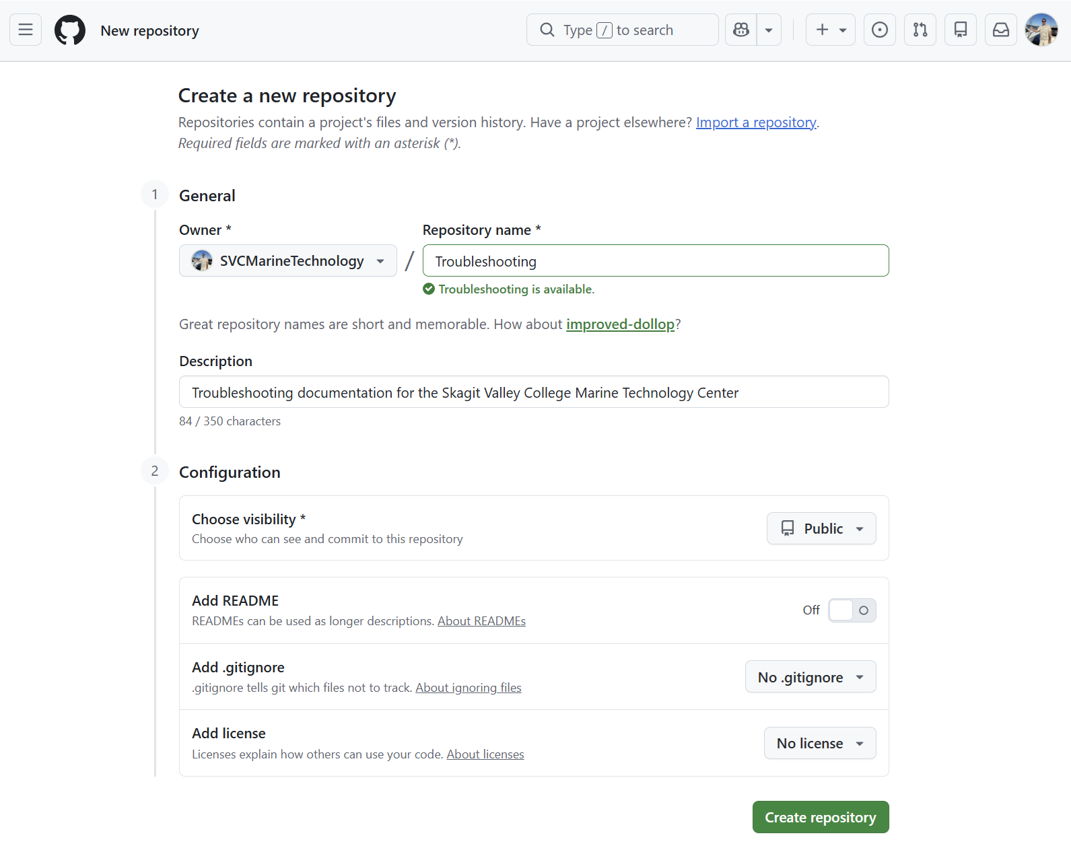This screenshot has width=1071, height=854.
Task: Open repositories icon in header
Action: (x=961, y=30)
